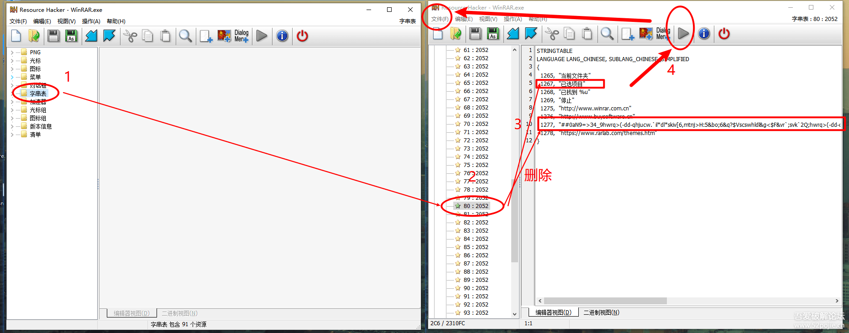Click red power Exit icon in right window

click(x=724, y=33)
